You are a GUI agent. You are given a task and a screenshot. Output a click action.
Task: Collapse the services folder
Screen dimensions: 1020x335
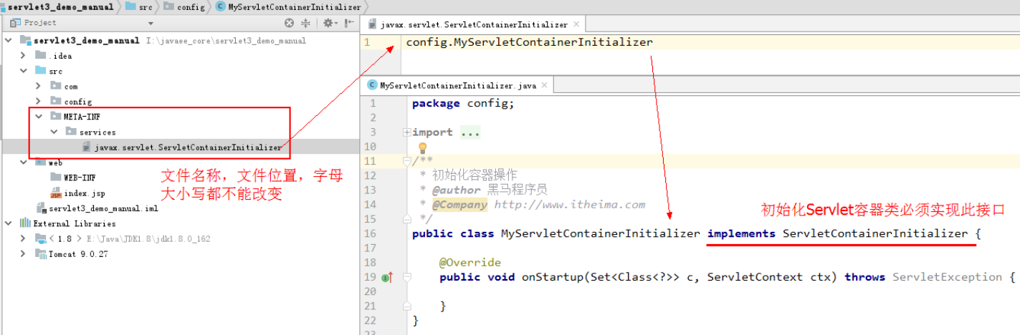point(54,132)
